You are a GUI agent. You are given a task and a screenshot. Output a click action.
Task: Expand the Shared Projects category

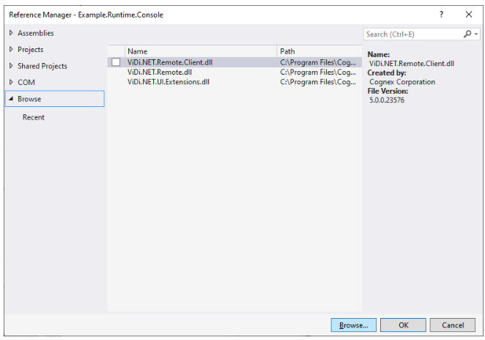11,66
